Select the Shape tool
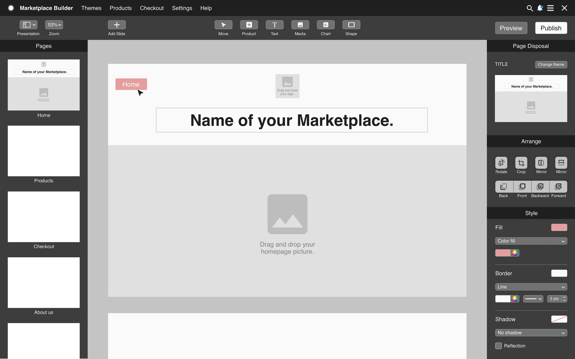This screenshot has width=575, height=359. point(351,25)
